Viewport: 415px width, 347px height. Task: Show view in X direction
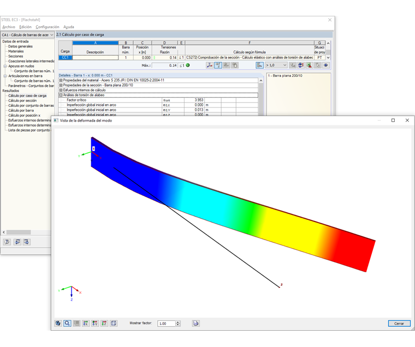click(86, 323)
